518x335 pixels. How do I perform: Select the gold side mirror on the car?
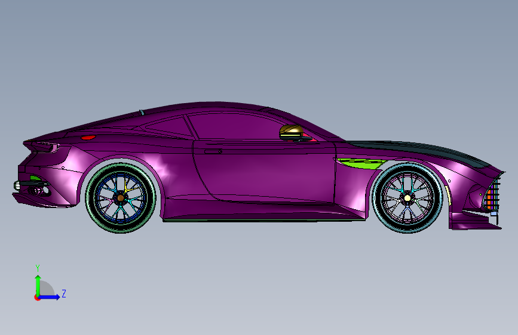point(292,132)
